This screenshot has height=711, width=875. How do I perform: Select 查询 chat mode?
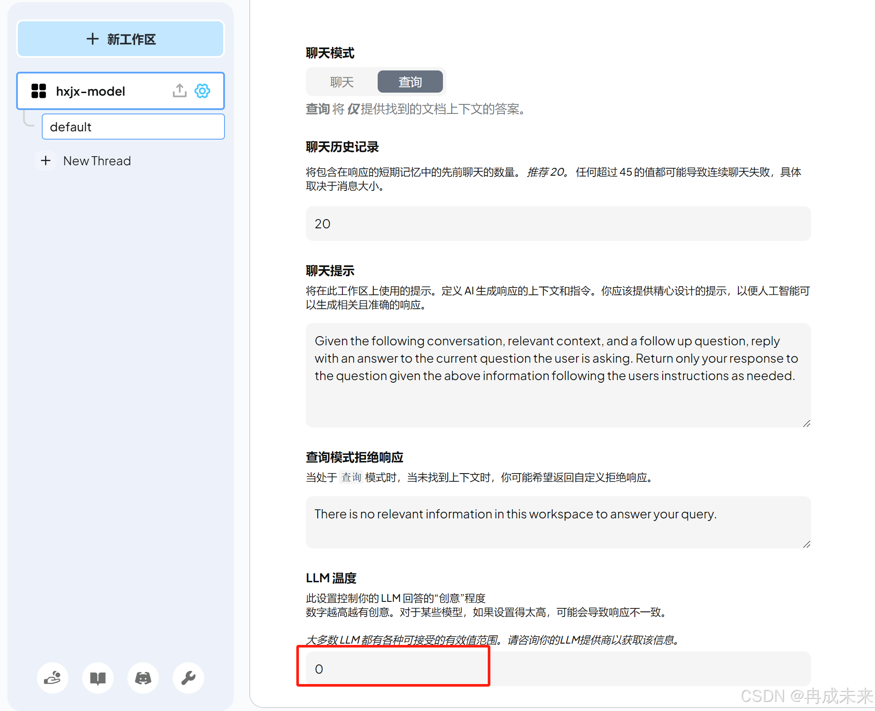coord(410,82)
